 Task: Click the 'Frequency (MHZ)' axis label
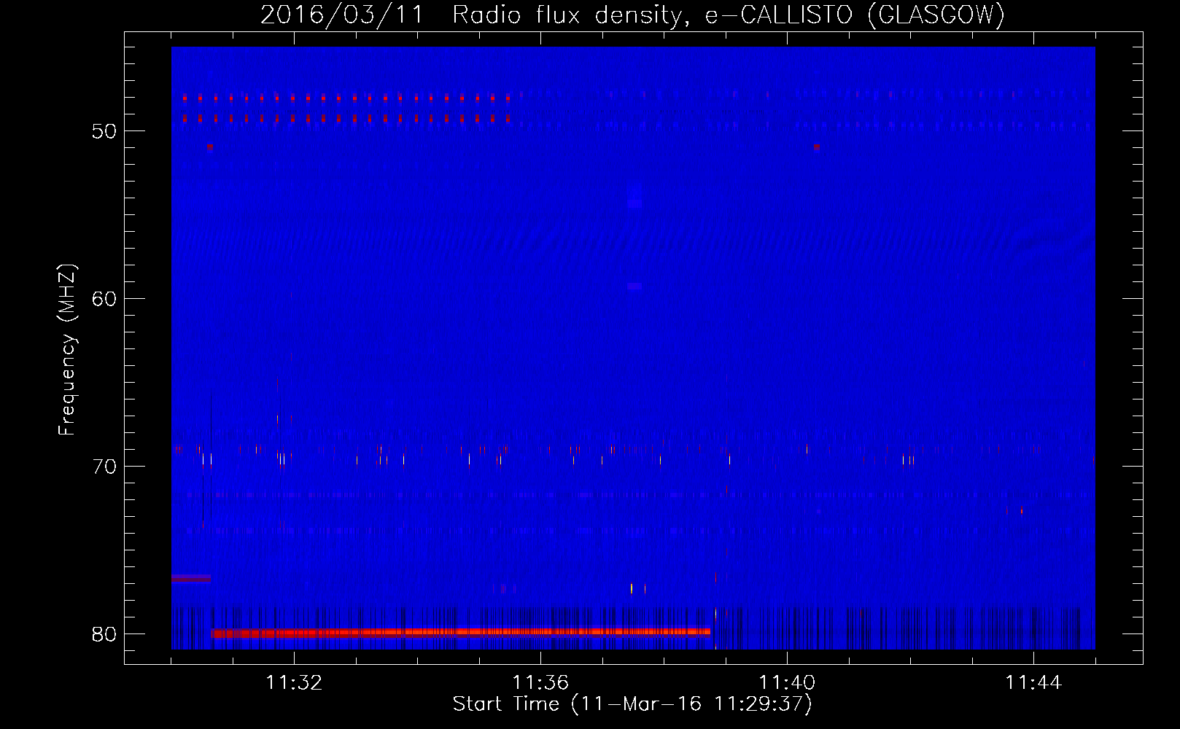[x=67, y=350]
